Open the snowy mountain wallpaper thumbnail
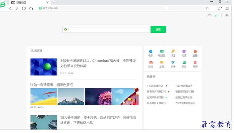 pyautogui.click(x=71, y=96)
